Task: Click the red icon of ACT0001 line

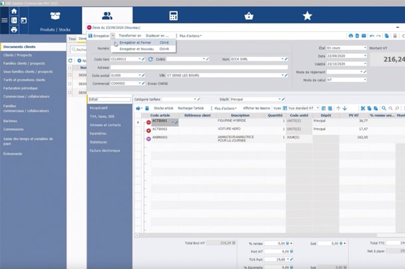Action: (x=149, y=122)
